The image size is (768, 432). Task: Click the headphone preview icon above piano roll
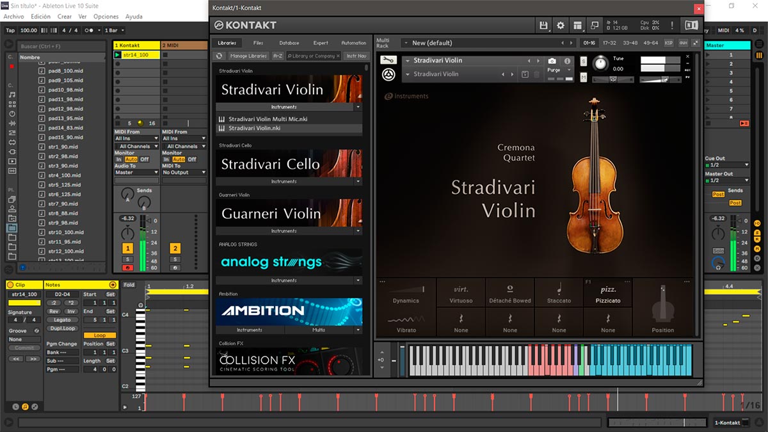point(141,305)
